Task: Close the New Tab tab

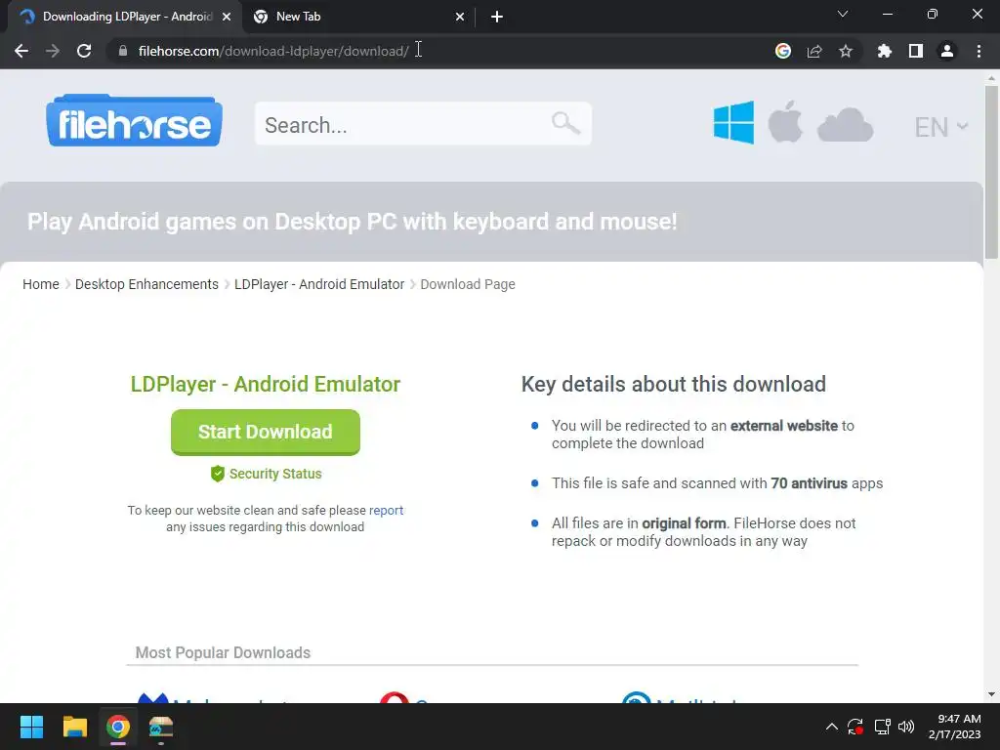Action: click(x=460, y=18)
